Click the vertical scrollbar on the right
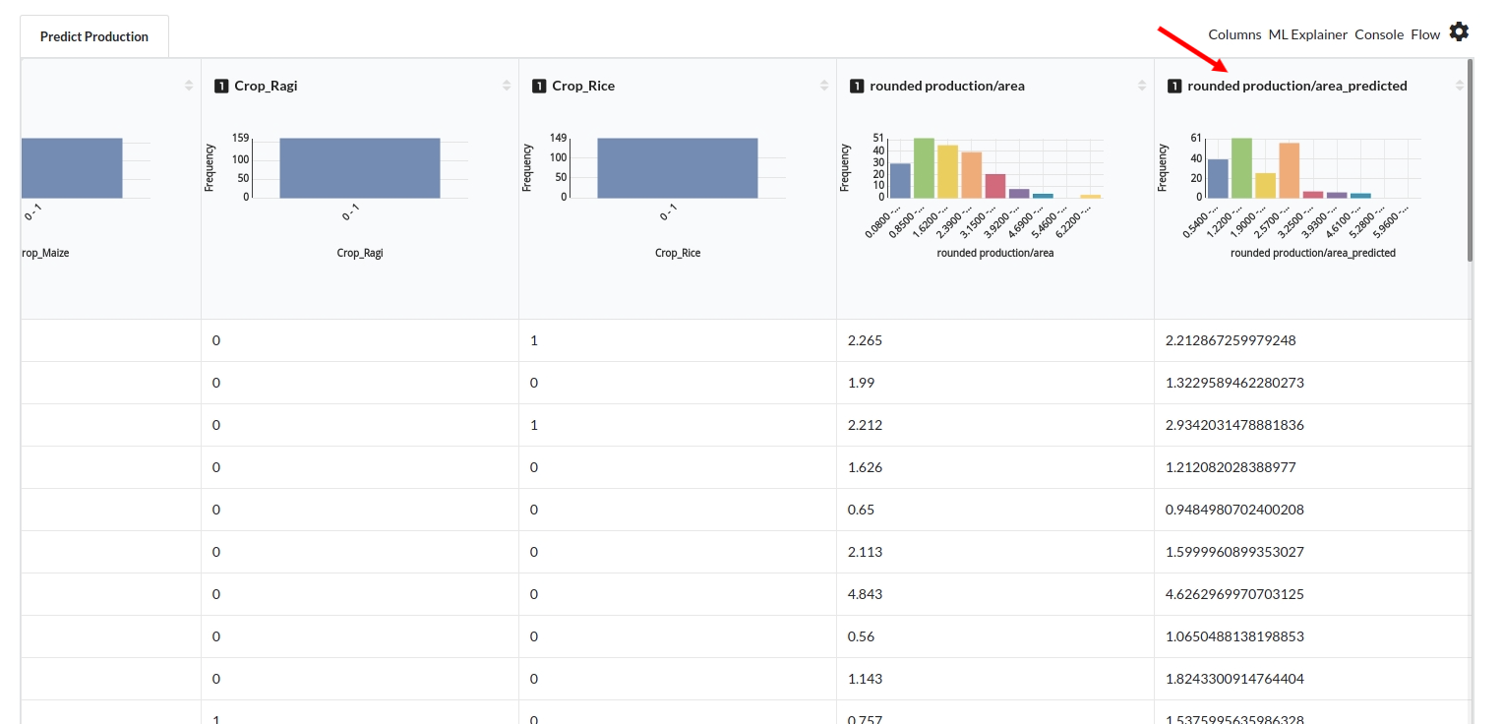The width and height of the screenshot is (1503, 724). coord(1471,159)
